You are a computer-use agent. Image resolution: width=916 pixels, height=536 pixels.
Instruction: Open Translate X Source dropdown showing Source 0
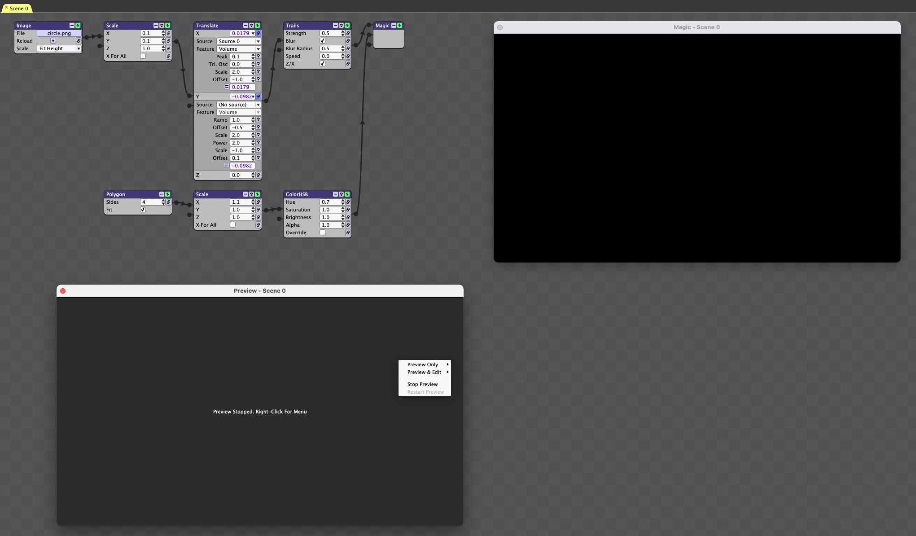pos(238,41)
